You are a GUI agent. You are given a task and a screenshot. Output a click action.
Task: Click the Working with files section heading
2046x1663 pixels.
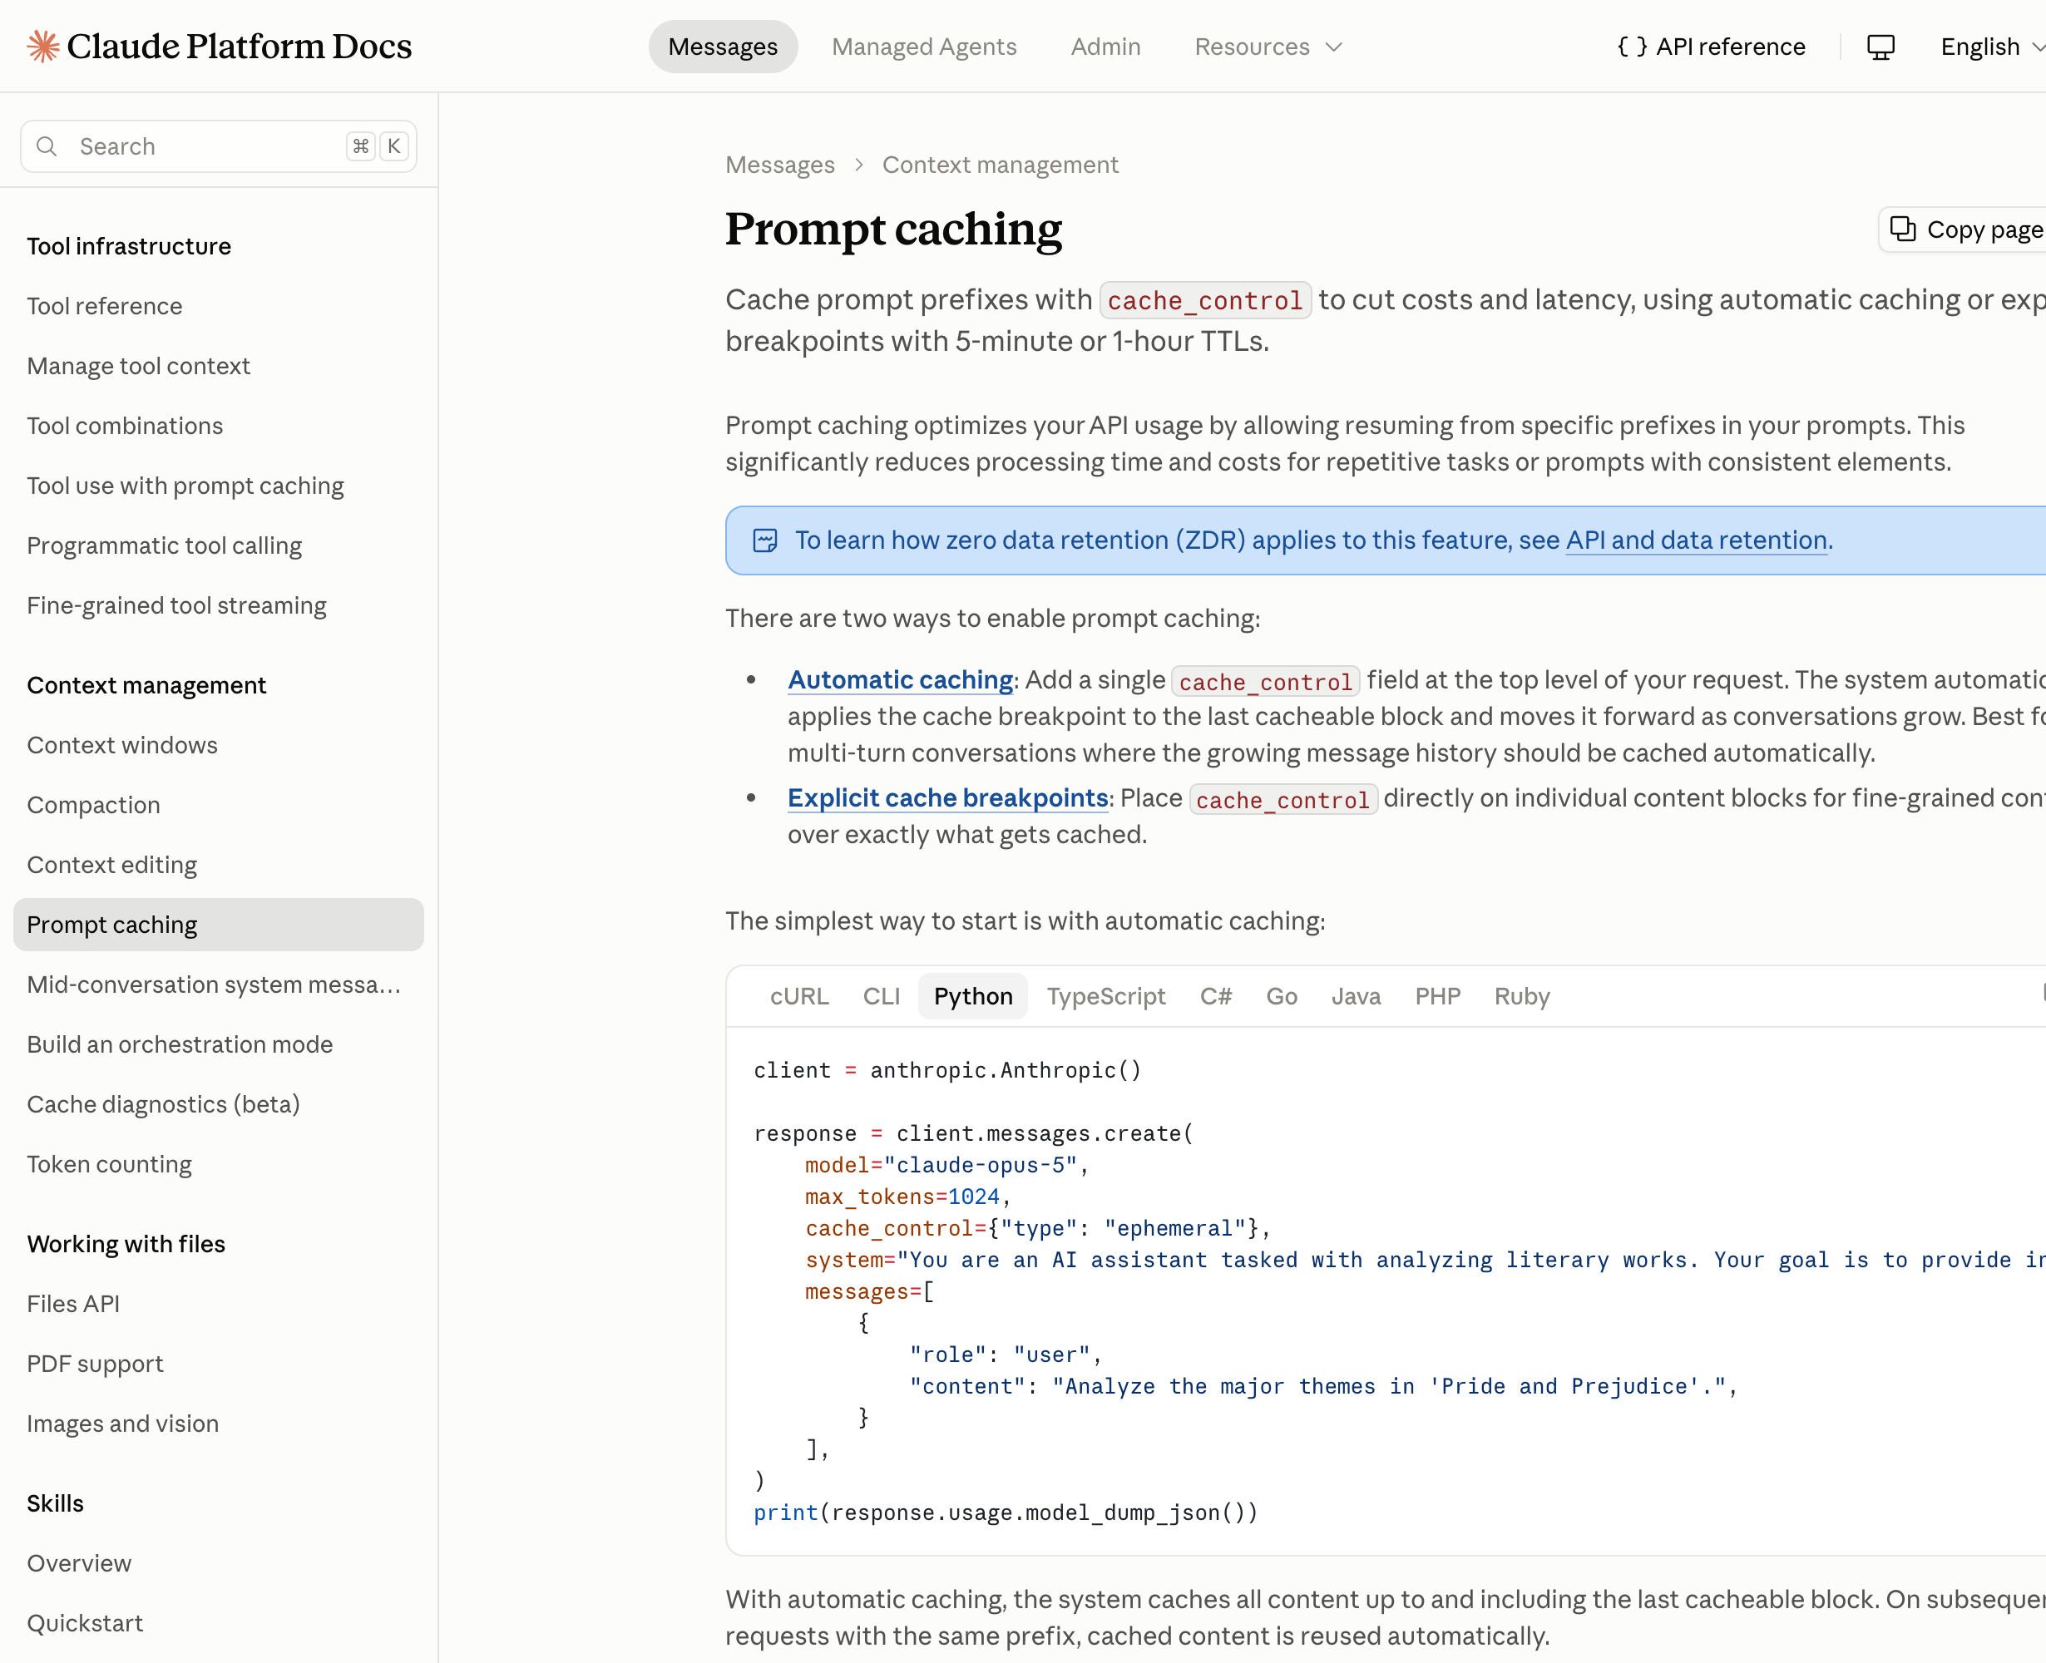coord(126,1245)
